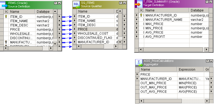Click MANUFACTURER_ID key icon in T_ITEM_SUMMARY

click(x=141, y=15)
